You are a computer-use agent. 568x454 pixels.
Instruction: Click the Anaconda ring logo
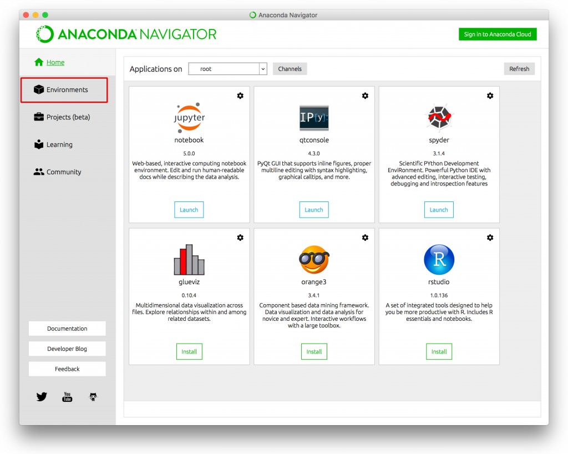point(45,34)
